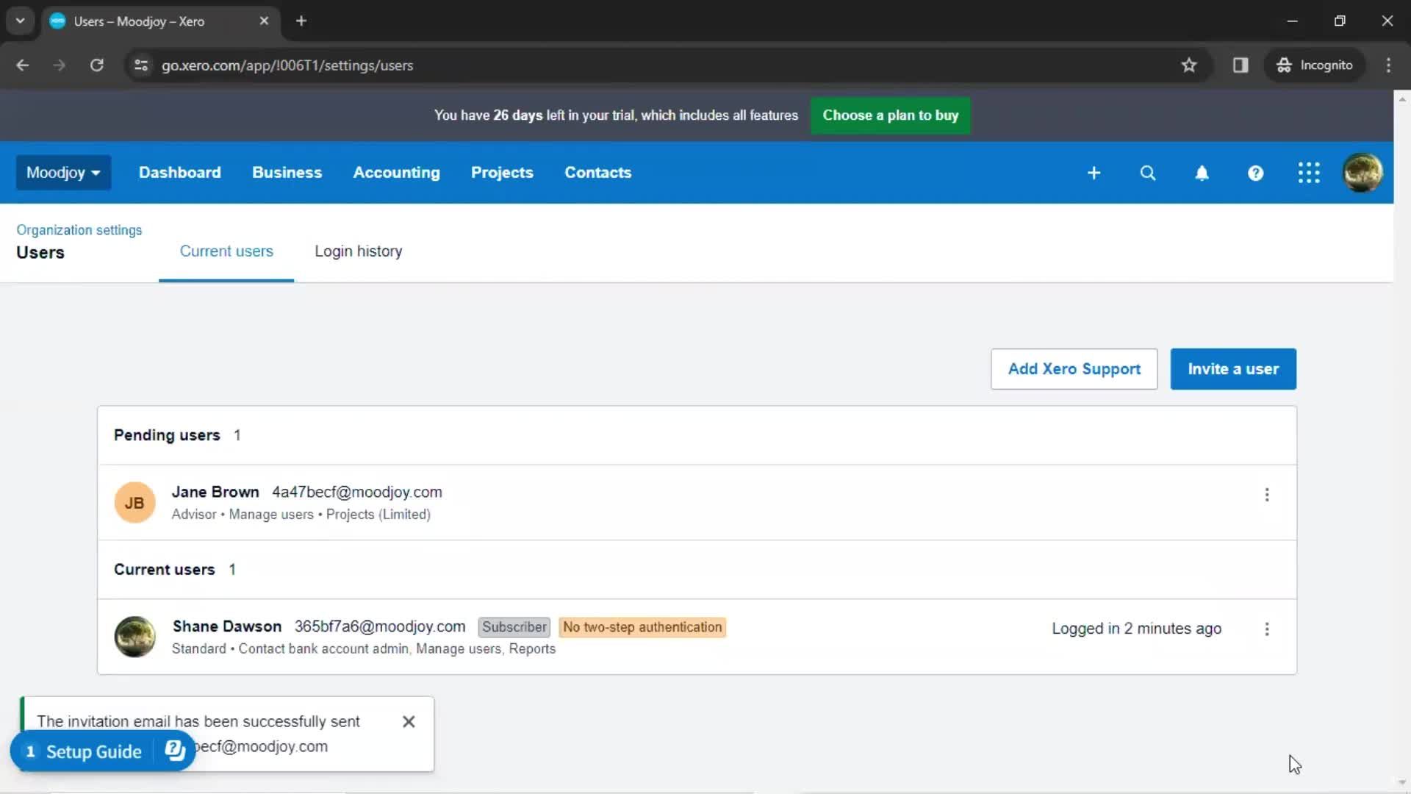Image resolution: width=1411 pixels, height=794 pixels.
Task: Click the Add Xero Support button
Action: point(1074,369)
